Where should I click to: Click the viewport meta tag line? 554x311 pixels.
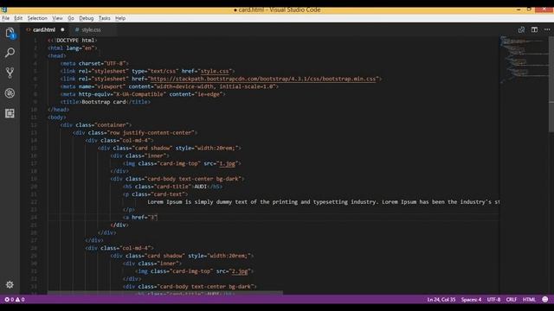click(170, 86)
